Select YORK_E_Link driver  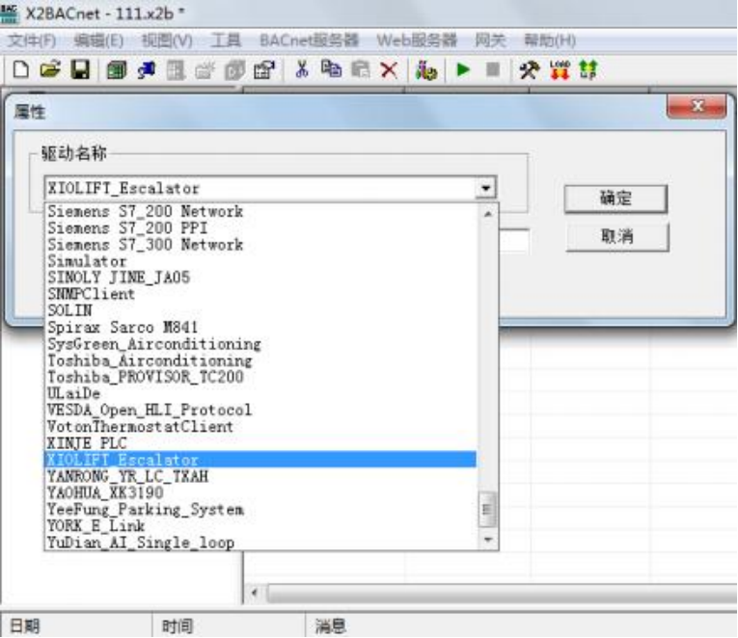[260, 525]
